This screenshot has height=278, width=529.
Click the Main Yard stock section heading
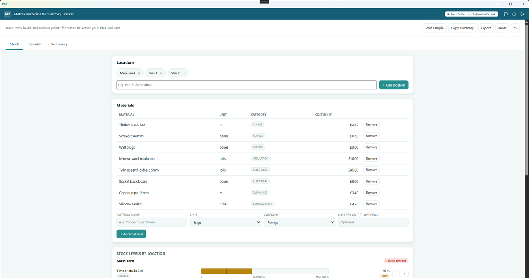point(125,261)
